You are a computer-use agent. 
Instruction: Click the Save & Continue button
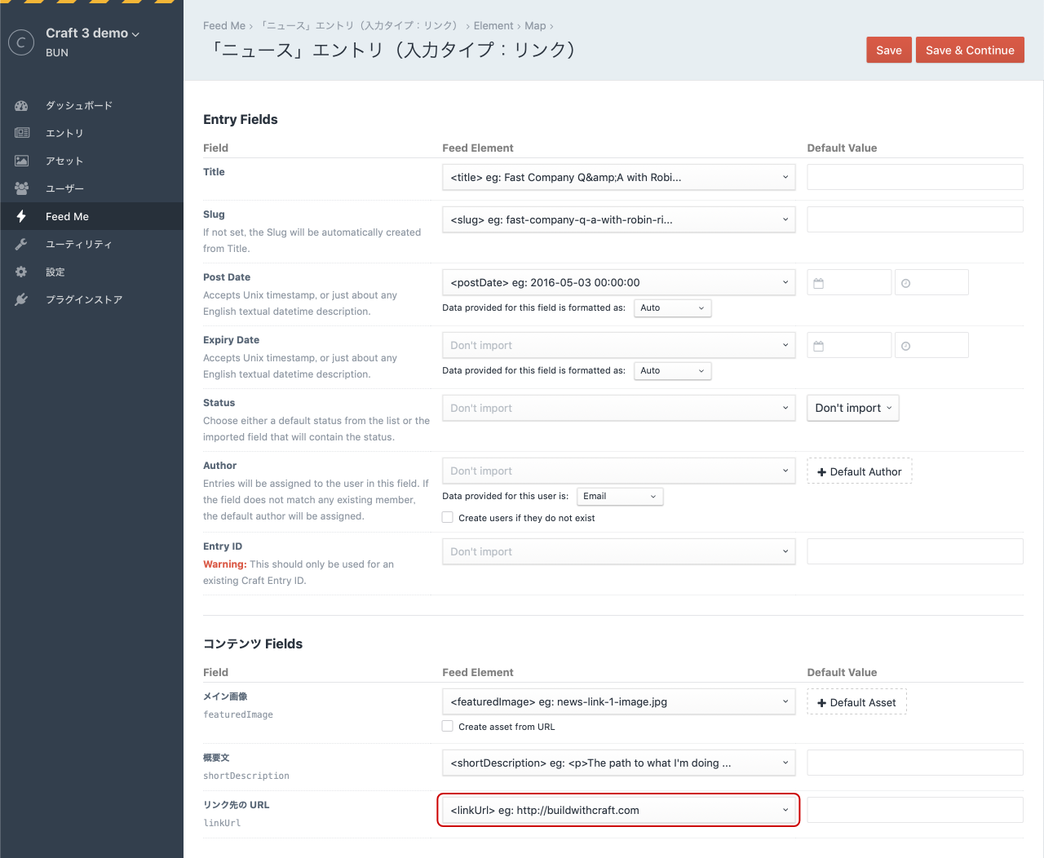click(x=969, y=50)
